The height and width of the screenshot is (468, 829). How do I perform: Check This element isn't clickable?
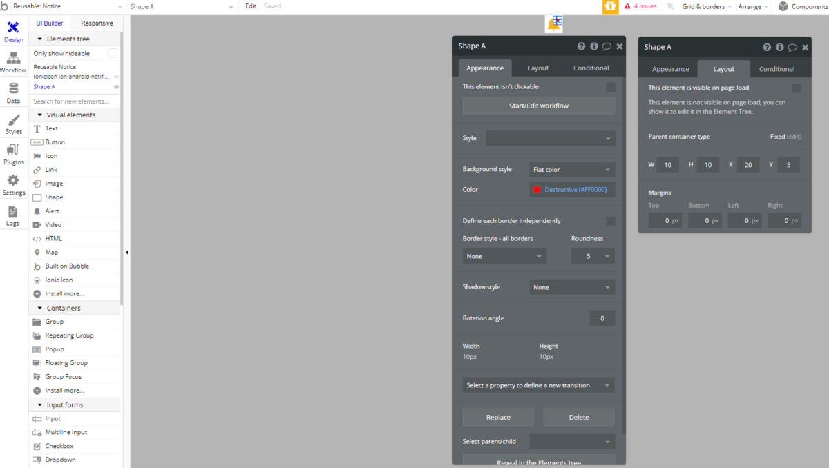610,87
